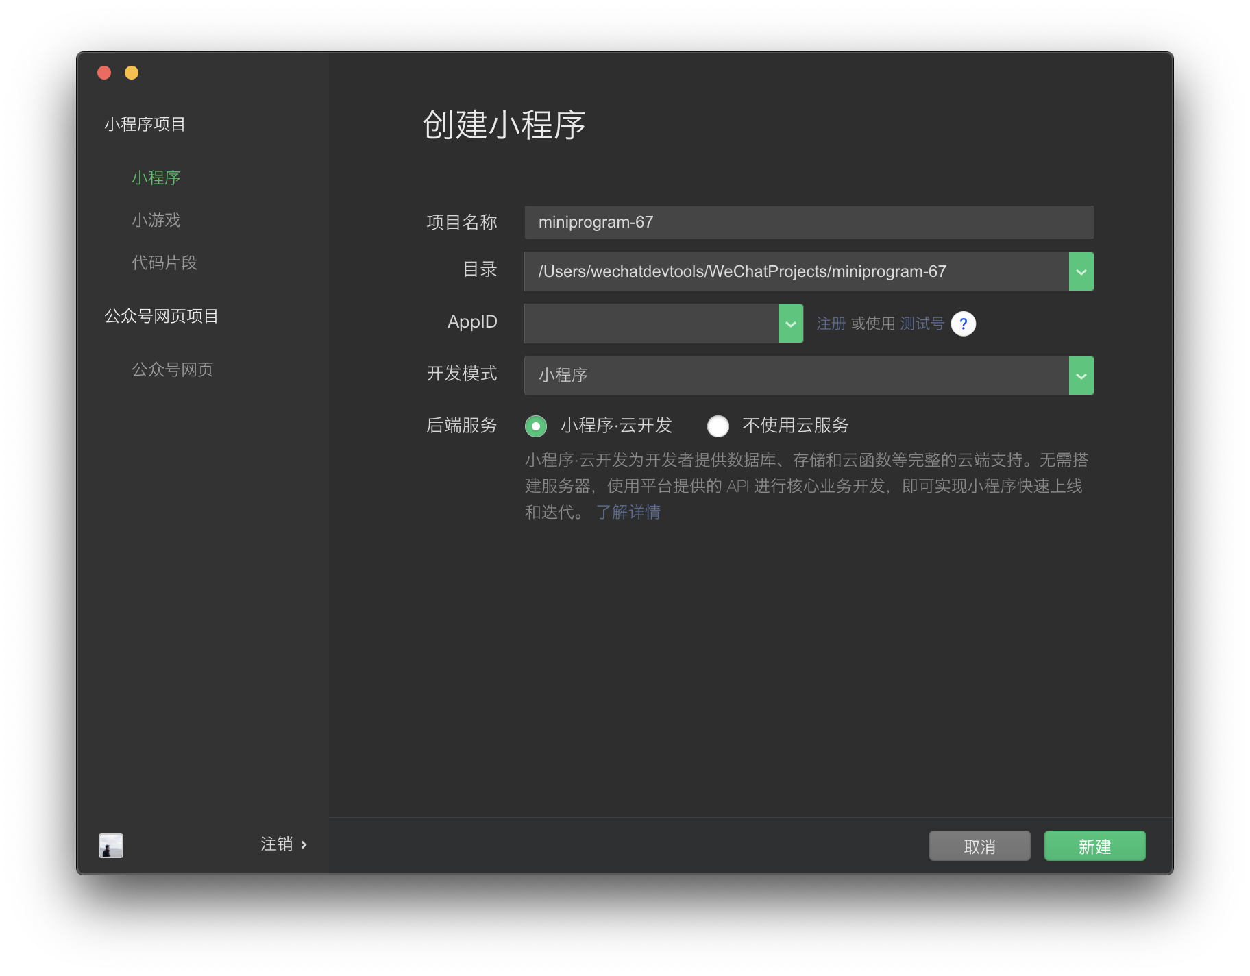This screenshot has width=1250, height=976.
Task: Expand the AppID selection dropdown
Action: click(790, 323)
